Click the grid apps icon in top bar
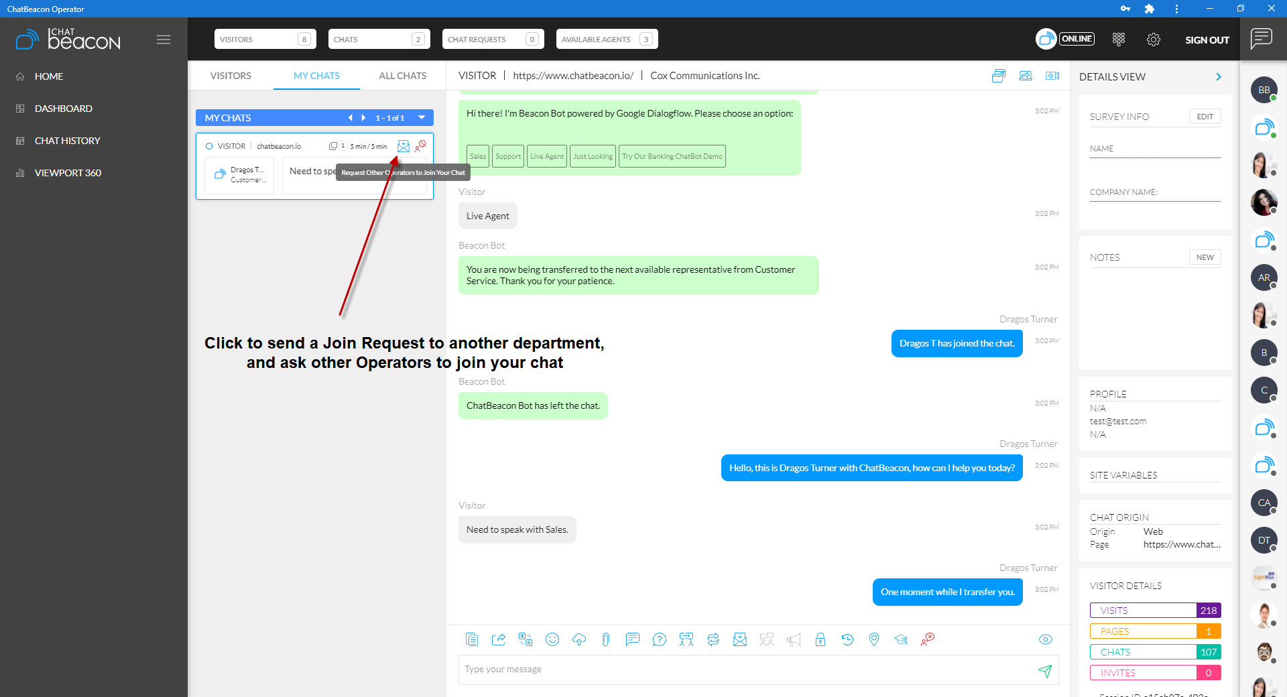Image resolution: width=1287 pixels, height=697 pixels. [x=1119, y=40]
